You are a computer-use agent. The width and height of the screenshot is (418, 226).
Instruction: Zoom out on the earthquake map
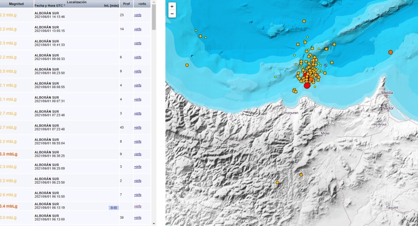click(x=172, y=14)
